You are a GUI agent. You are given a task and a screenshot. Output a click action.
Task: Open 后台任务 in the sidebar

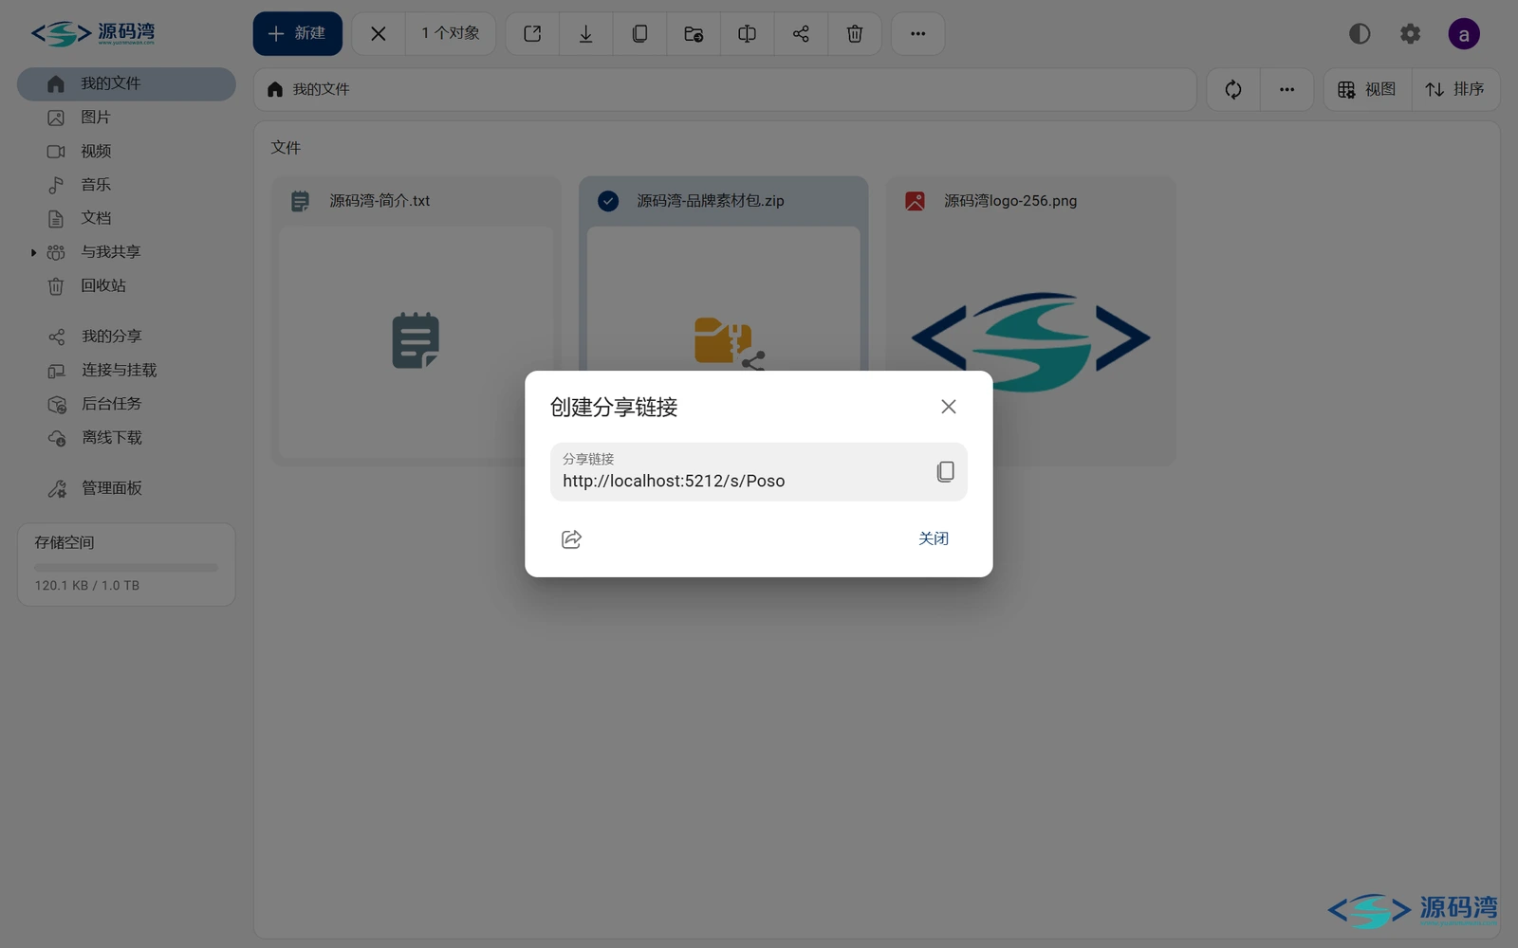click(x=126, y=404)
